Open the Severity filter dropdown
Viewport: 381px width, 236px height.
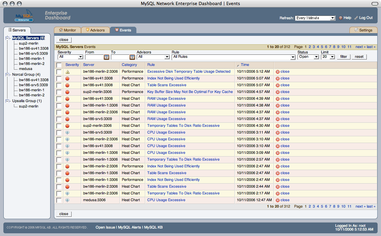[71, 57]
